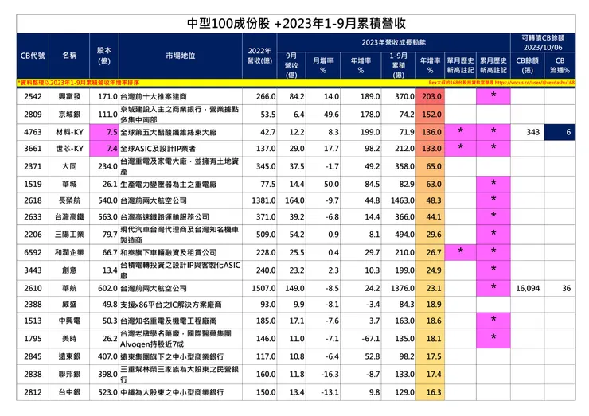Image resolution: width=589 pixels, height=416 pixels.
Task: Click the name 三陽工業
Action: pyautogui.click(x=69, y=235)
